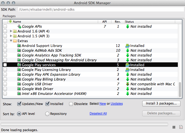Viewport: 185px width, 133px height.
Task: Click the green download arrow for Google AdMob Ads SDK
Action: click(128, 50)
